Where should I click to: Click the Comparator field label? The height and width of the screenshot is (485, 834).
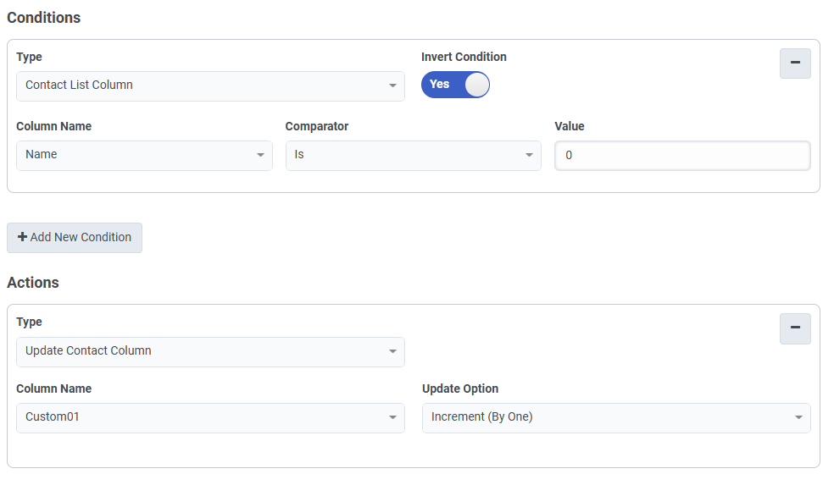pyautogui.click(x=317, y=126)
